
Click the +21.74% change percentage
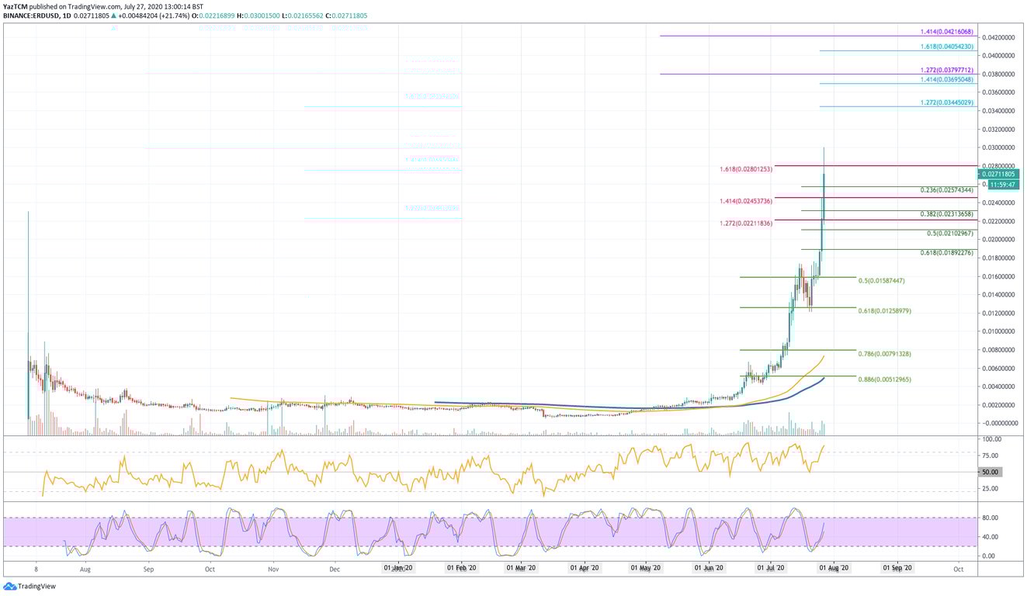(x=173, y=15)
